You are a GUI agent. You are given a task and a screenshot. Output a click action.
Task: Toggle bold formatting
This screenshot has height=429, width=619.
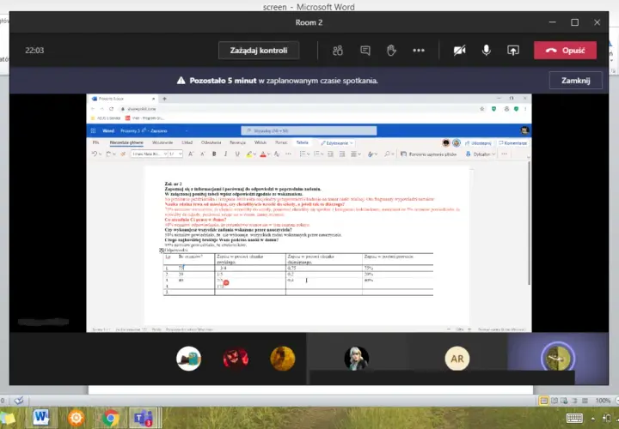pos(214,154)
